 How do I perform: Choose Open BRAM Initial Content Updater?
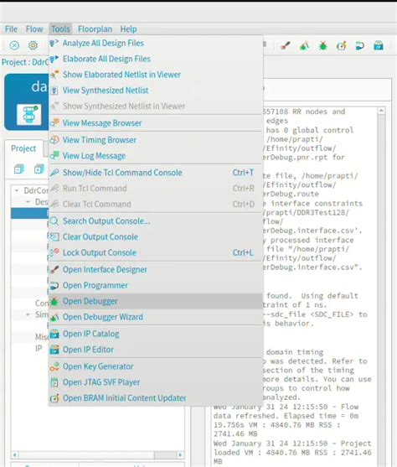tap(156, 398)
